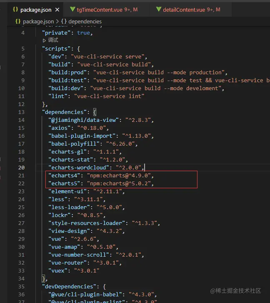Click "echarts-wordcloud" dependency name
Image resolution: width=270 pixels, height=303 pixels.
(x=79, y=167)
